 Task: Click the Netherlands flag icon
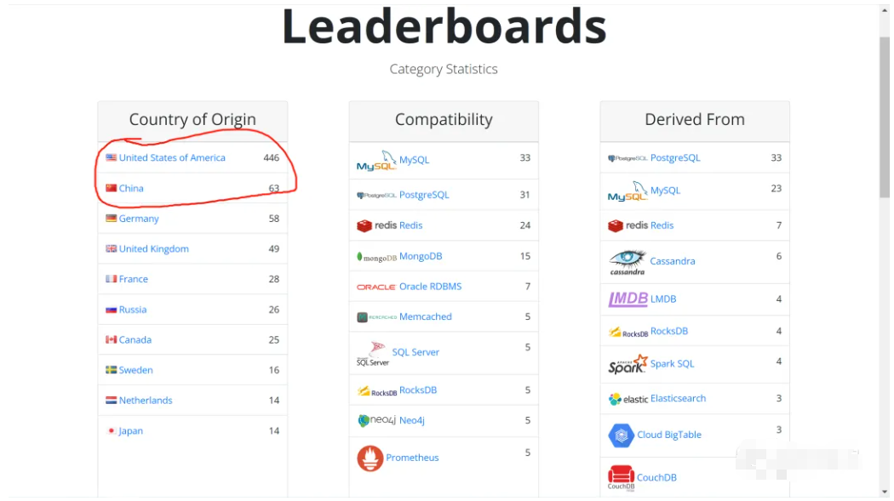[x=112, y=401]
